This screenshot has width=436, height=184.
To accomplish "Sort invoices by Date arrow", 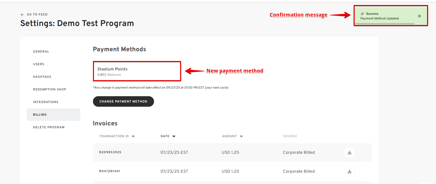I will 174,136.
